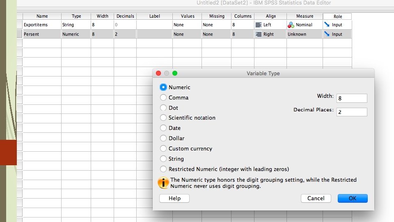Click the Left align icon in Exportitems row

pyautogui.click(x=258, y=25)
